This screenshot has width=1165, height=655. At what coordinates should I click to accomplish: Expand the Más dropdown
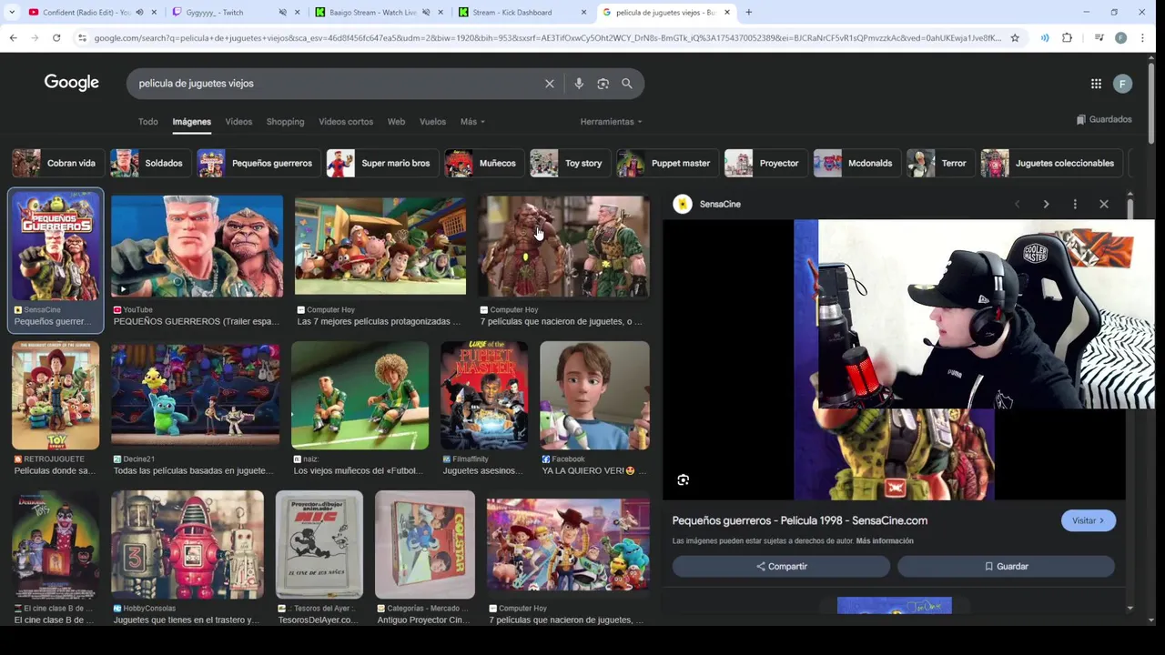tap(472, 122)
